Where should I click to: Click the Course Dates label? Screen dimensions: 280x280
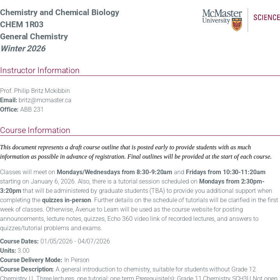click(x=19, y=241)
